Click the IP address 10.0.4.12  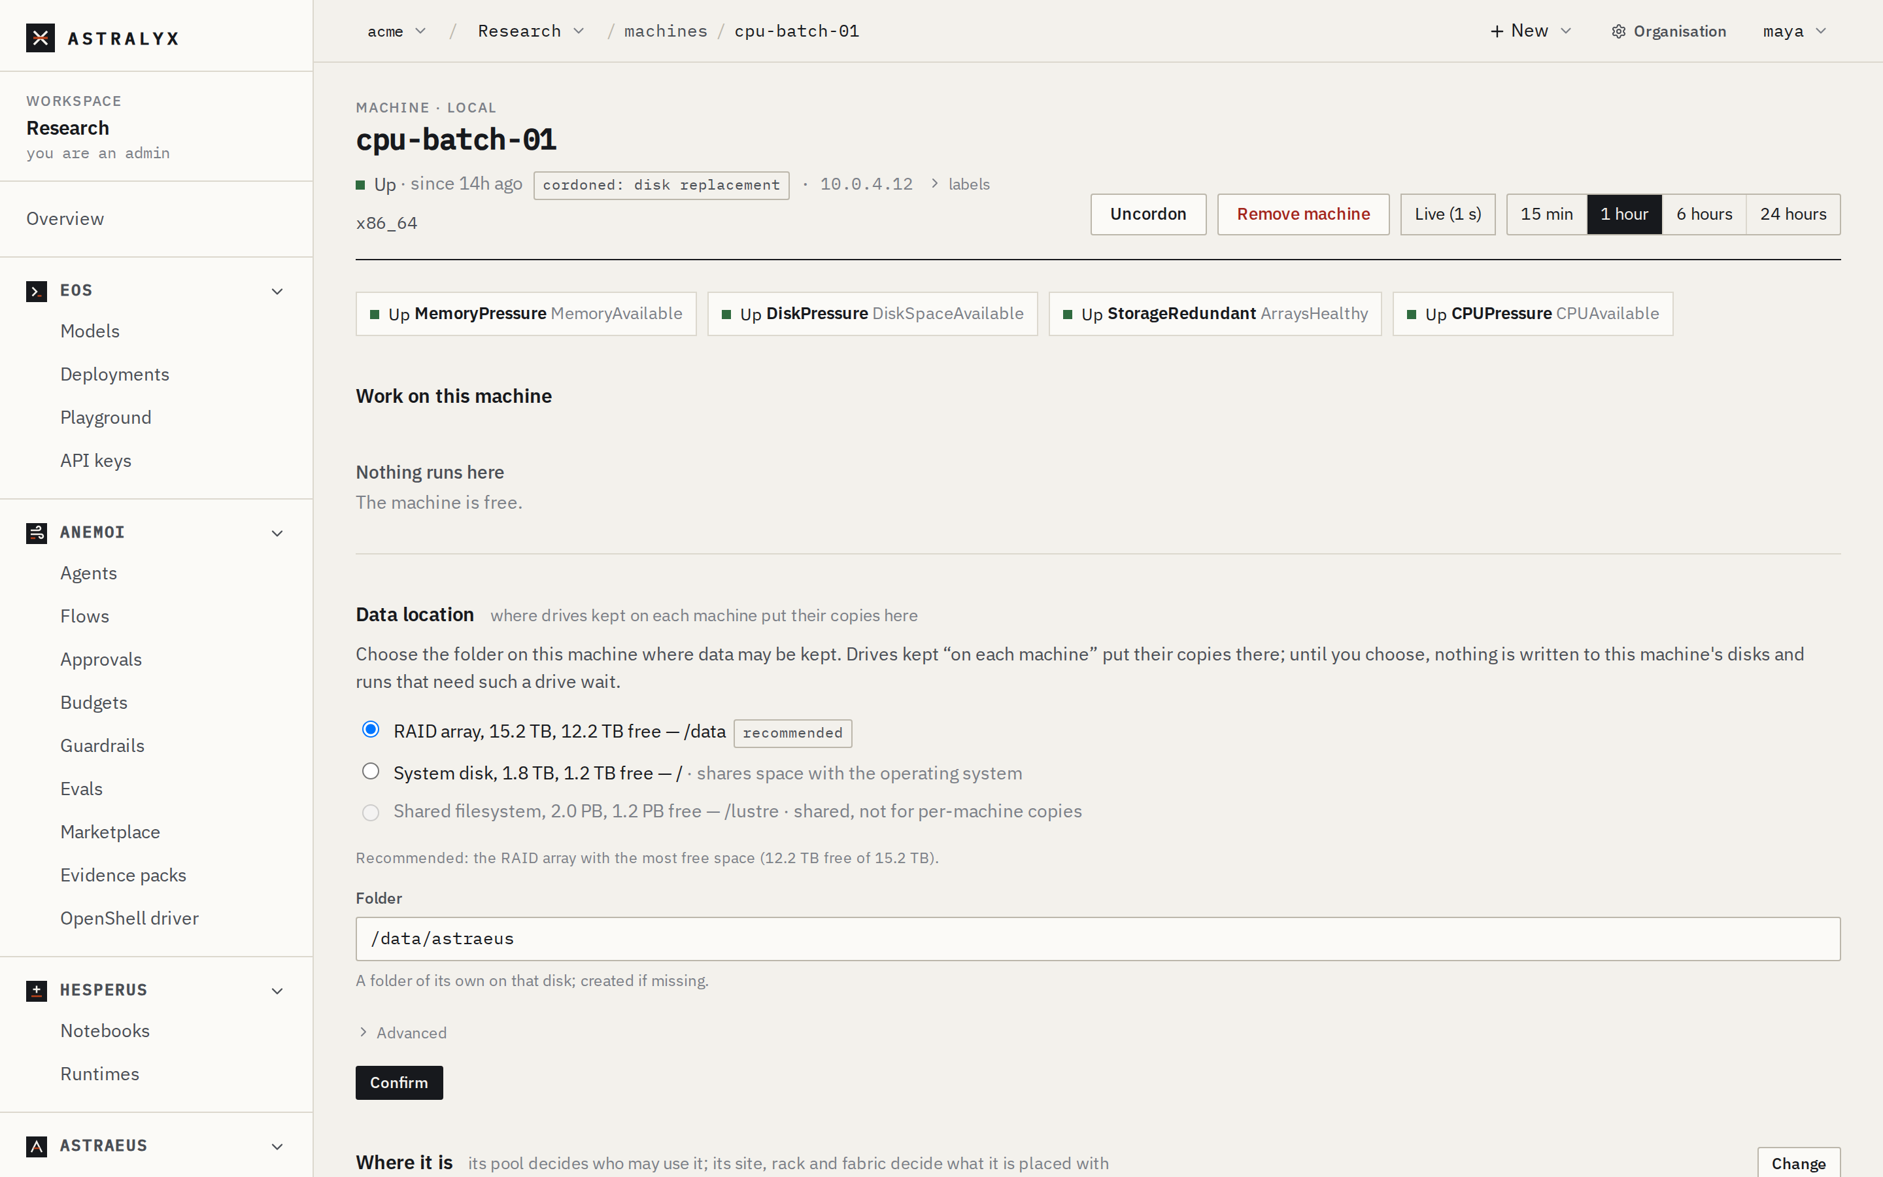click(x=866, y=184)
